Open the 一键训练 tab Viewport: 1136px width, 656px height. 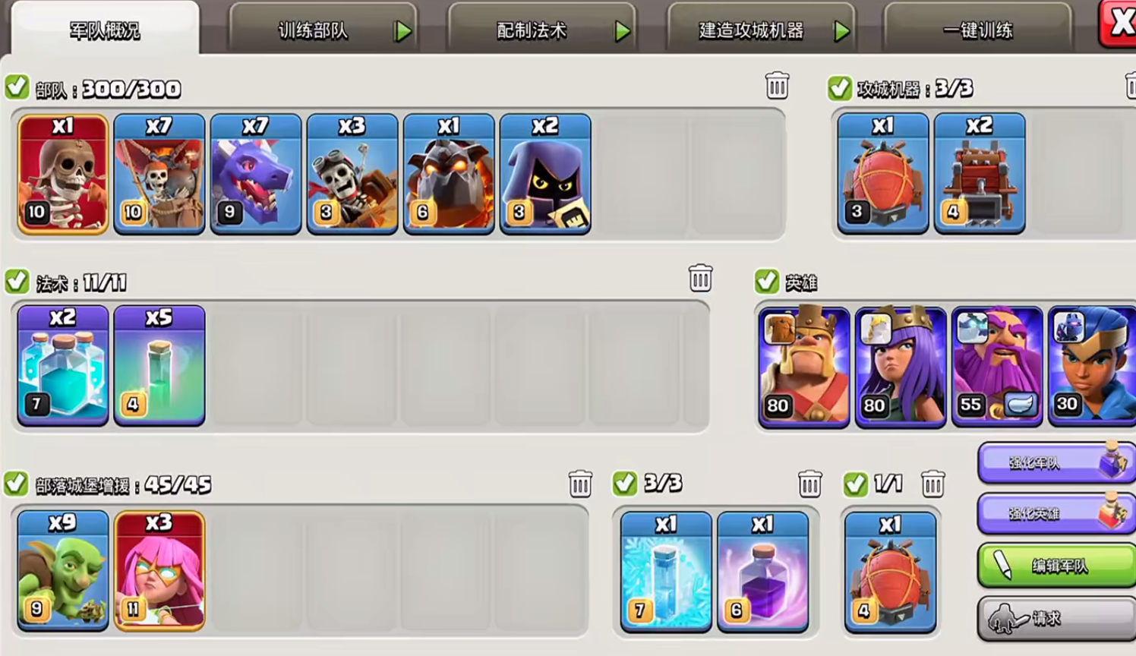978,30
